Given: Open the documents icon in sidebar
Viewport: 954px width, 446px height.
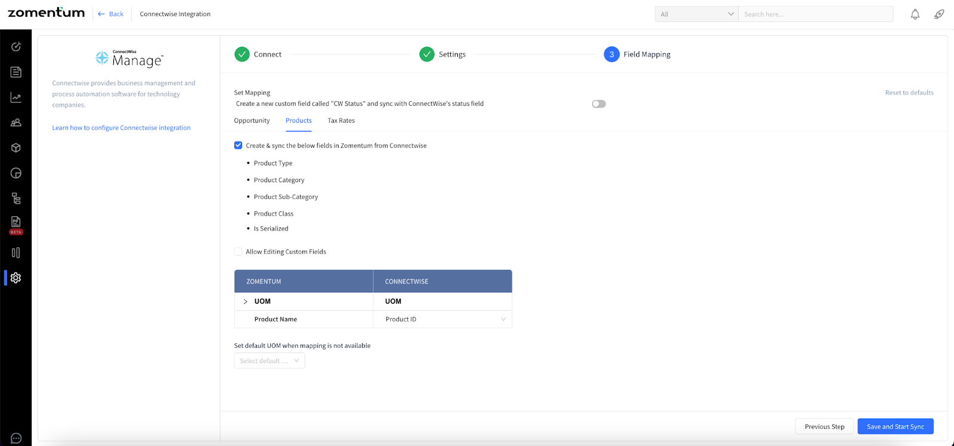Looking at the screenshot, I should pos(16,72).
